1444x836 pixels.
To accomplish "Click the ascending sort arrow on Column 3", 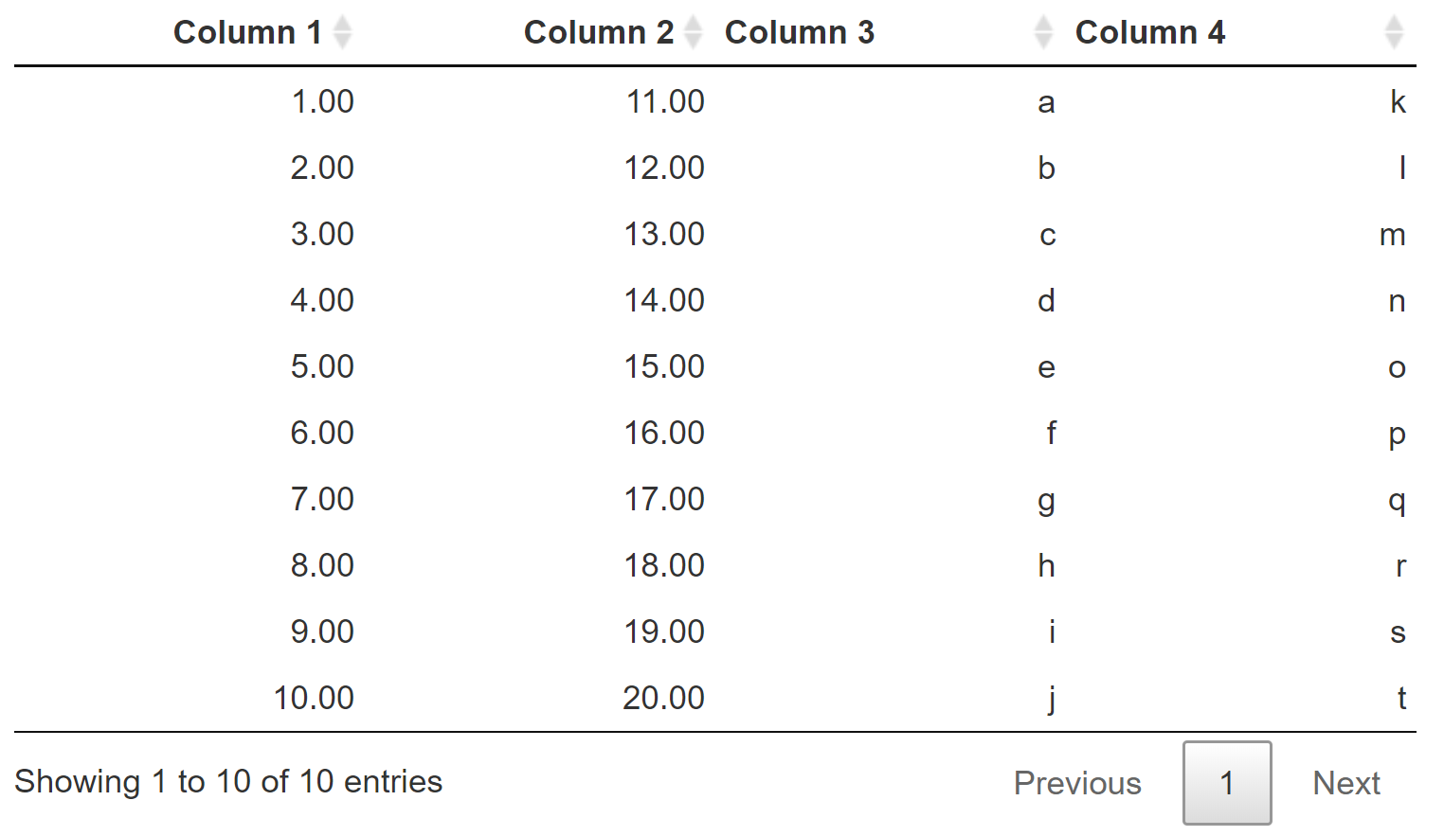I will click(1042, 25).
